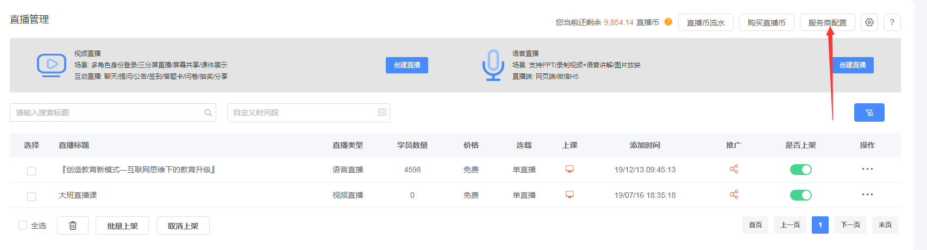
Task: Click the timestamp 19/12/13 09:45:13
Action: click(645, 170)
